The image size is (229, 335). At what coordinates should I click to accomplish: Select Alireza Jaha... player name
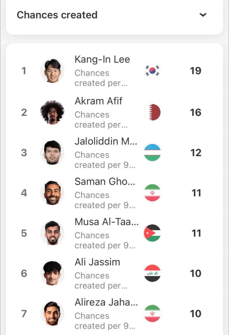tap(106, 302)
